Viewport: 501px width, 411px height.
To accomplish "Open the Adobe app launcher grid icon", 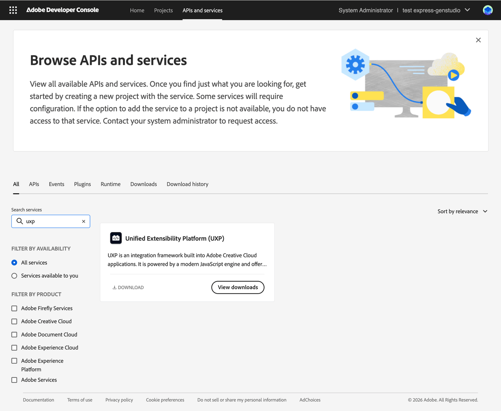I will click(x=13, y=10).
